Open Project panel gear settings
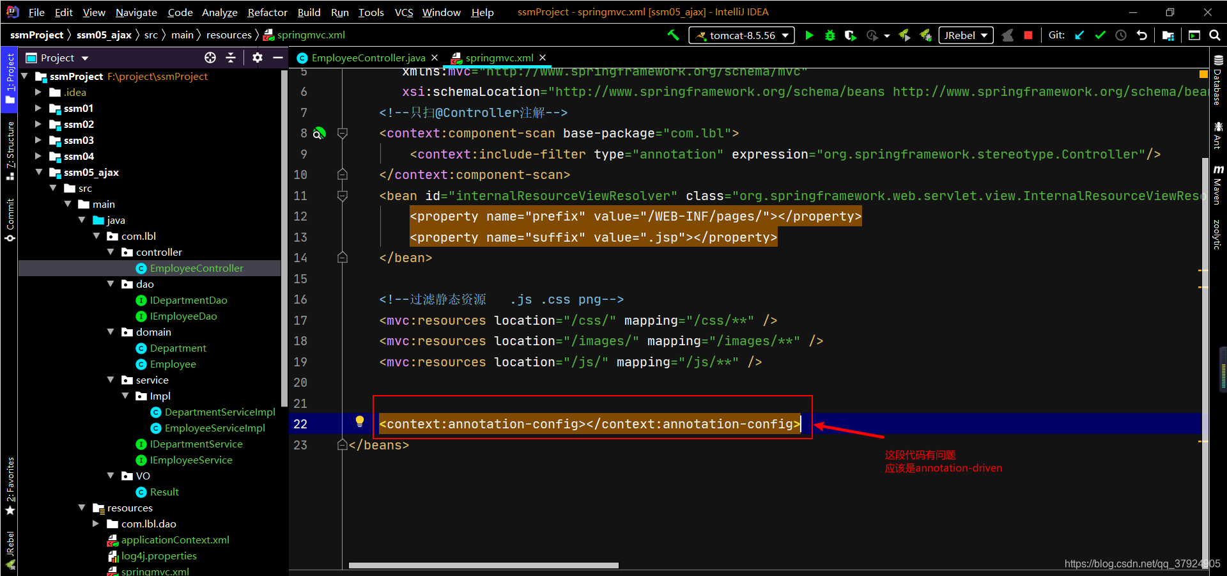 (x=258, y=58)
